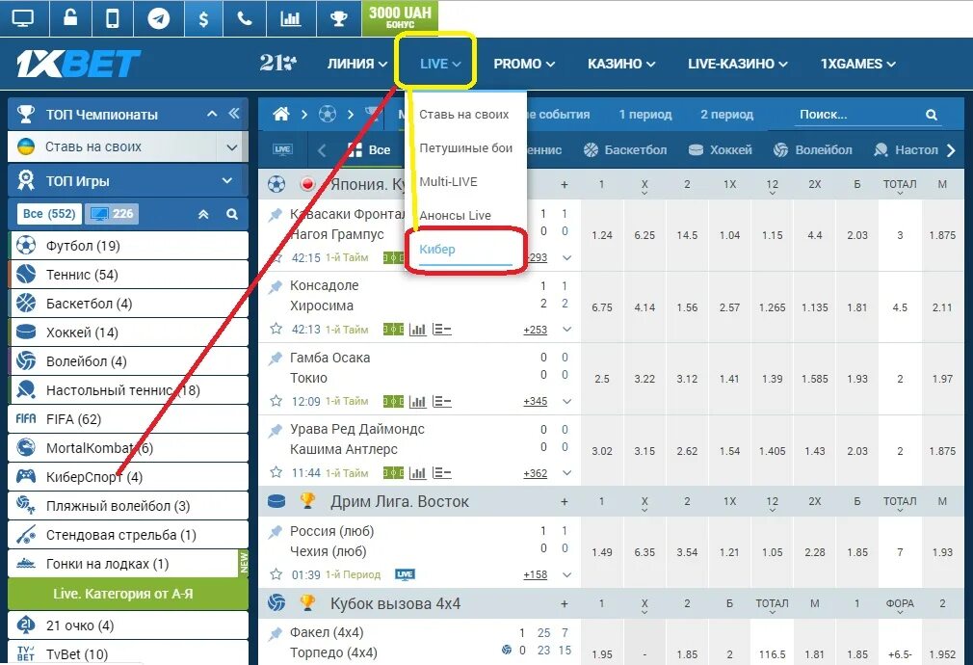Screen dimensions: 973x665
Task: Open Футбол (19) in sidebar
Action: (x=128, y=245)
